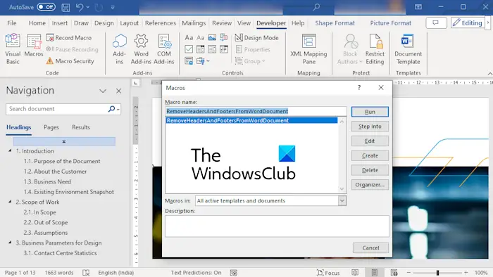Adjust the zoom slider handle

click(437, 273)
